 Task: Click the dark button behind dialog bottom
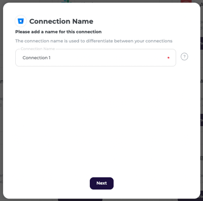[80, 199]
